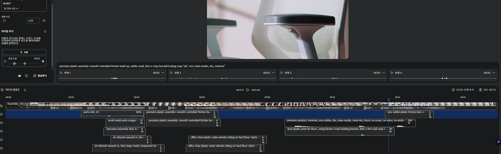Reset the 실행 시간 duration value
The height and width of the screenshot is (154, 501).
44,21
